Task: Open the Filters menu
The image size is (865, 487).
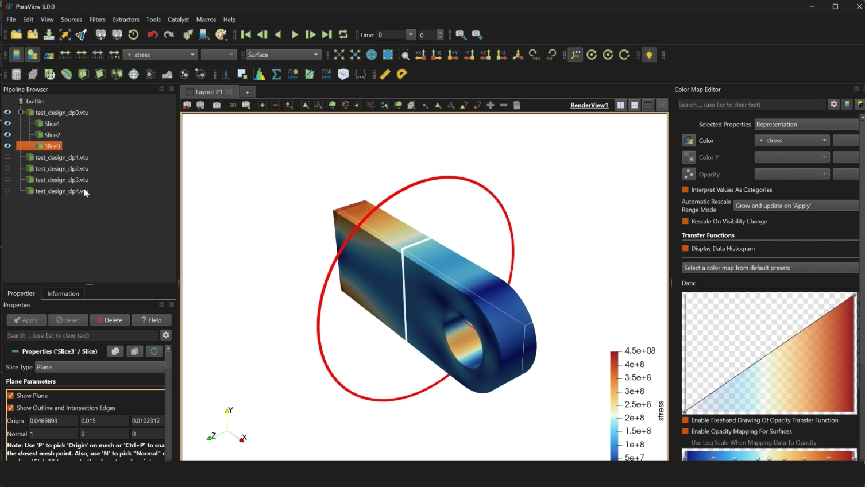Action: pos(97,20)
